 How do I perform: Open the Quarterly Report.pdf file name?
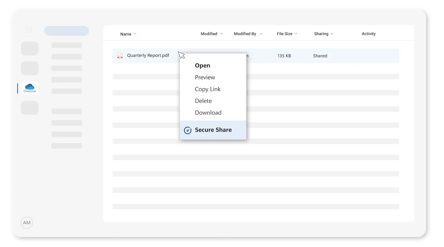point(148,55)
